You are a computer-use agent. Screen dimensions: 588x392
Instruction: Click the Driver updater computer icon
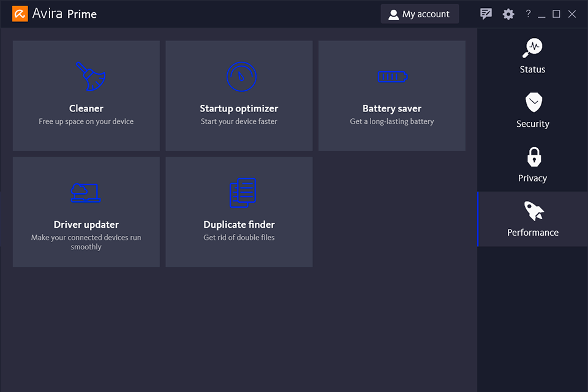pyautogui.click(x=86, y=192)
